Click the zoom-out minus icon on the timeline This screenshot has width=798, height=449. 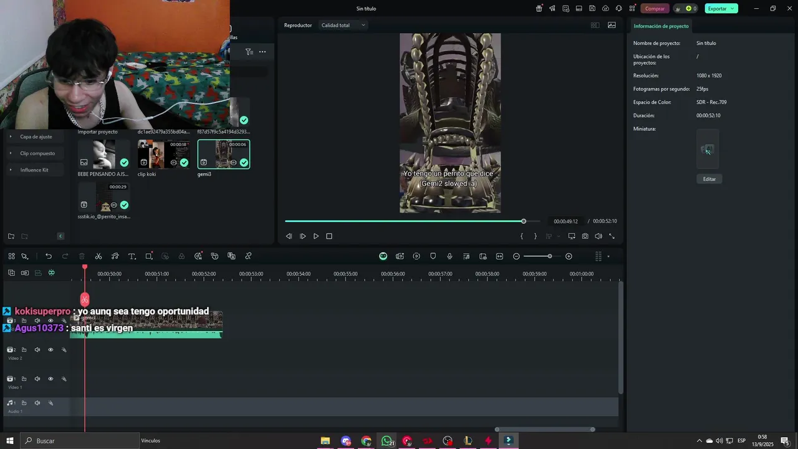pyautogui.click(x=516, y=256)
